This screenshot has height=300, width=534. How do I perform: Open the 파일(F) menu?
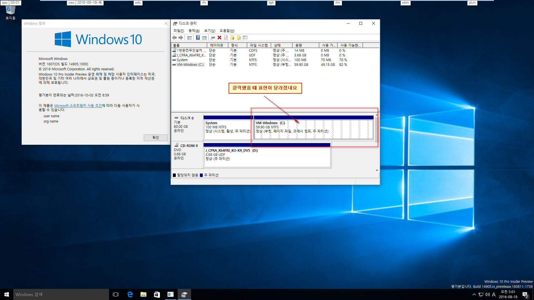point(179,31)
